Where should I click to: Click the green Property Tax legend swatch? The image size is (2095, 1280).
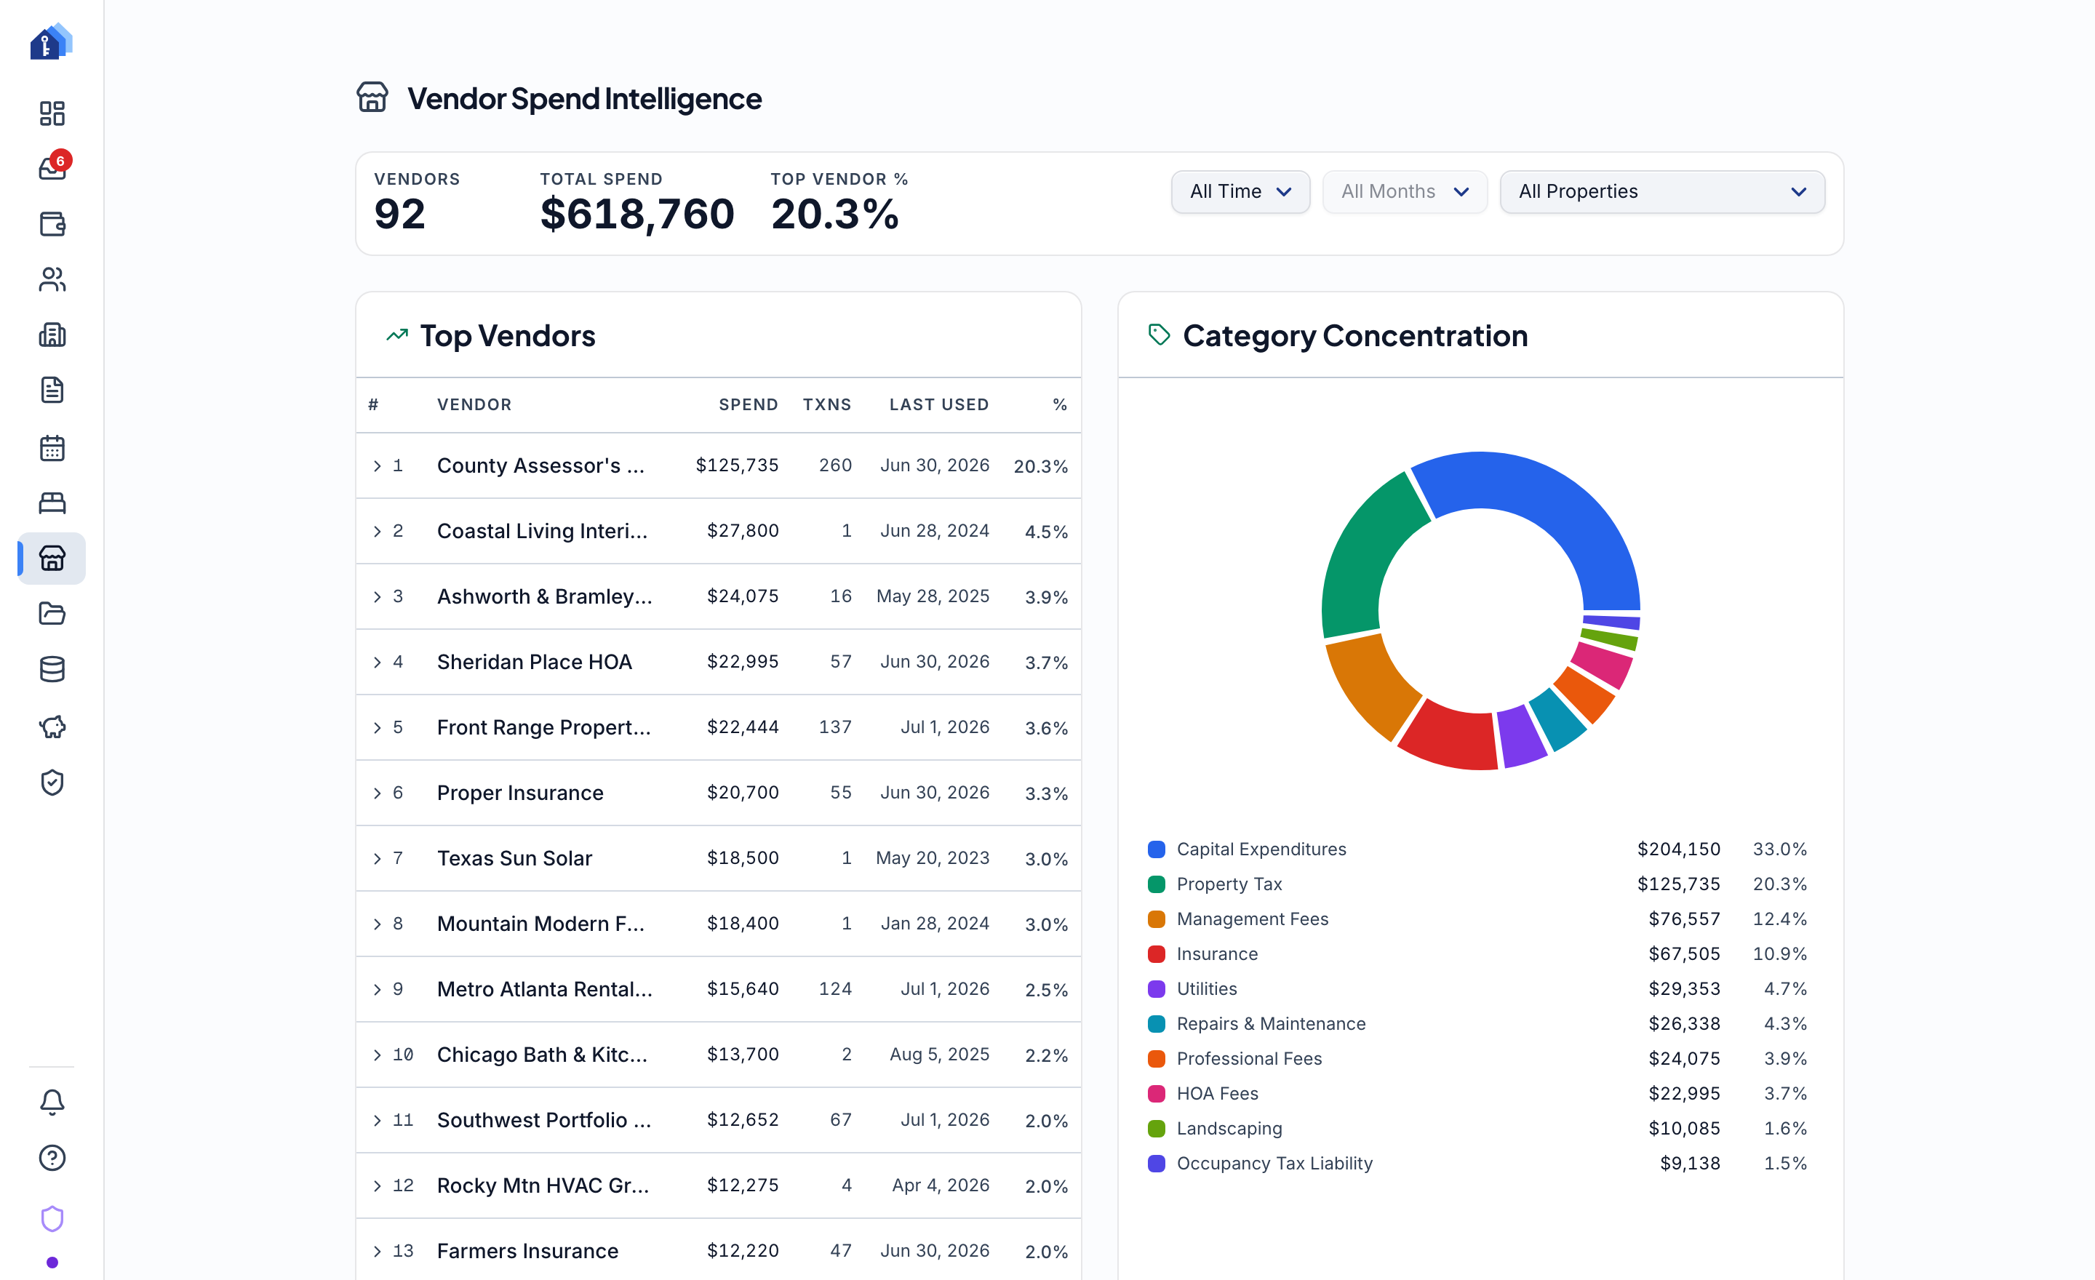(1157, 884)
